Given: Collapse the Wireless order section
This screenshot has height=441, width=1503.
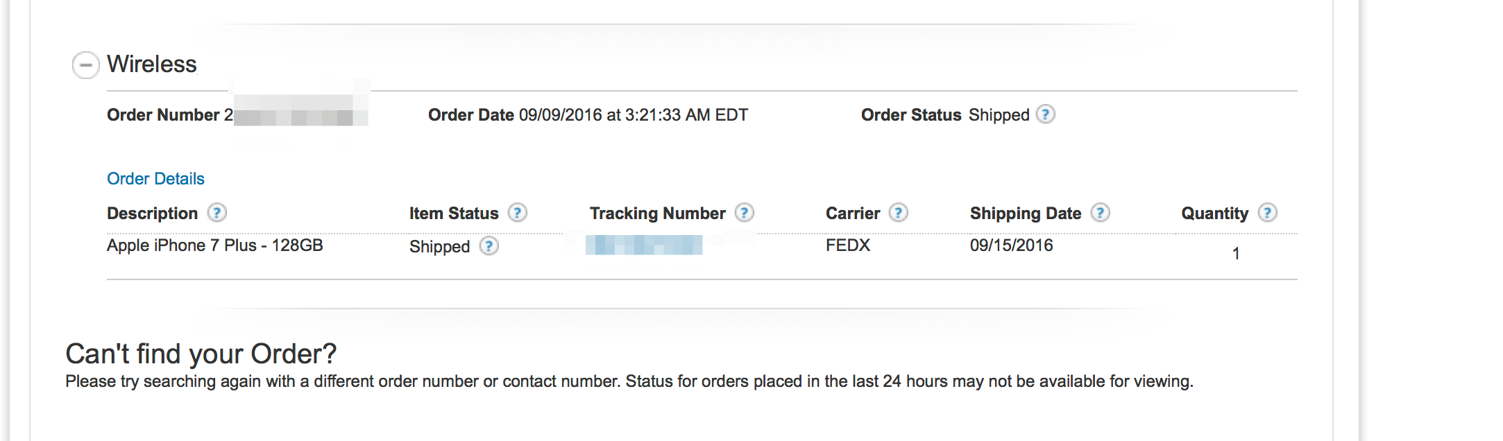Looking at the screenshot, I should (85, 65).
